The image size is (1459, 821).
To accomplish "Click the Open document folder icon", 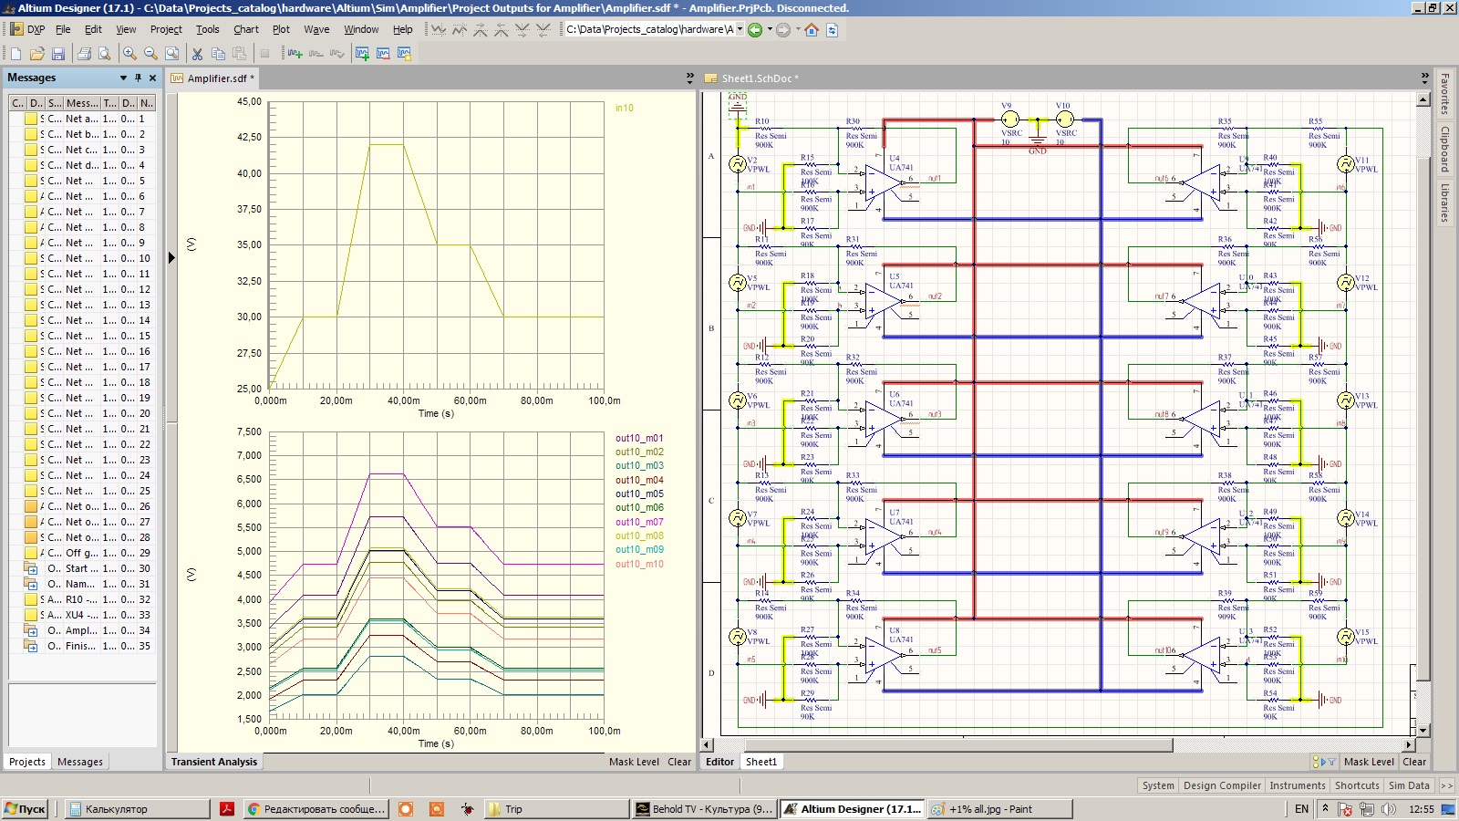I will click(36, 54).
